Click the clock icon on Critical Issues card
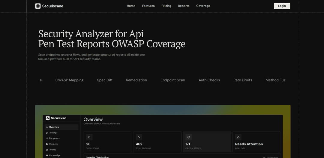 point(188,137)
